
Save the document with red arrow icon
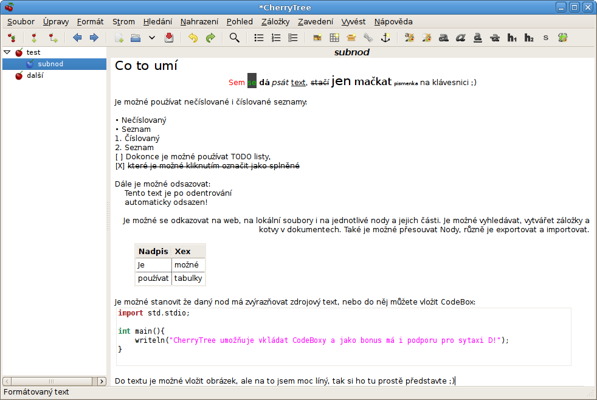[169, 38]
